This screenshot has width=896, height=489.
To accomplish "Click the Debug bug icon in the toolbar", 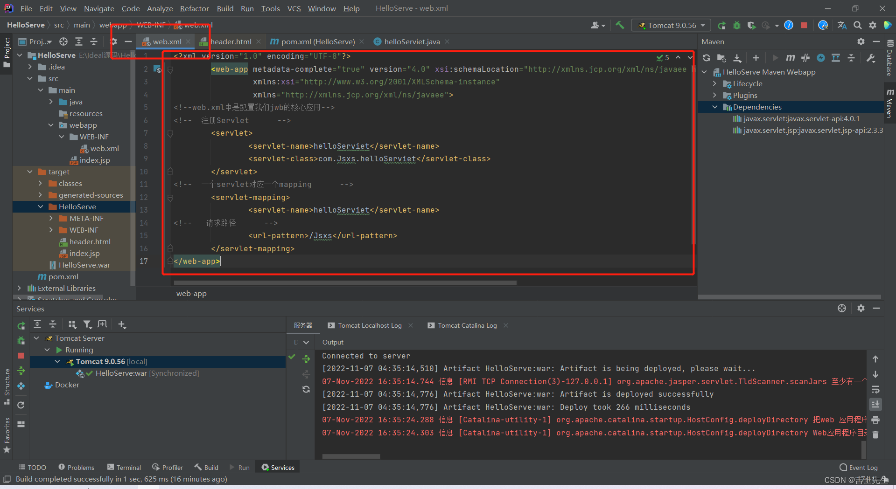I will (737, 25).
